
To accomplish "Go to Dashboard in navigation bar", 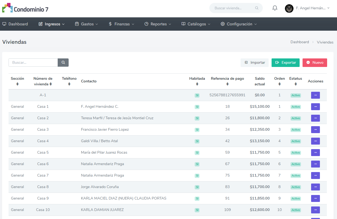I will click(x=15, y=24).
